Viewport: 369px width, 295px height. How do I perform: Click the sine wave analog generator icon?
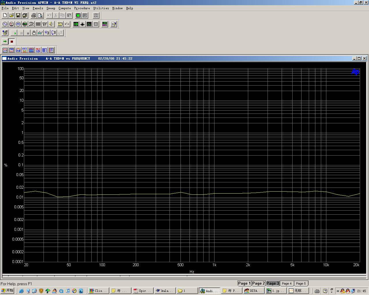click(x=5, y=24)
